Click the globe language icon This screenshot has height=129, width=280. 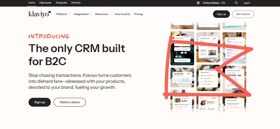[198, 3]
